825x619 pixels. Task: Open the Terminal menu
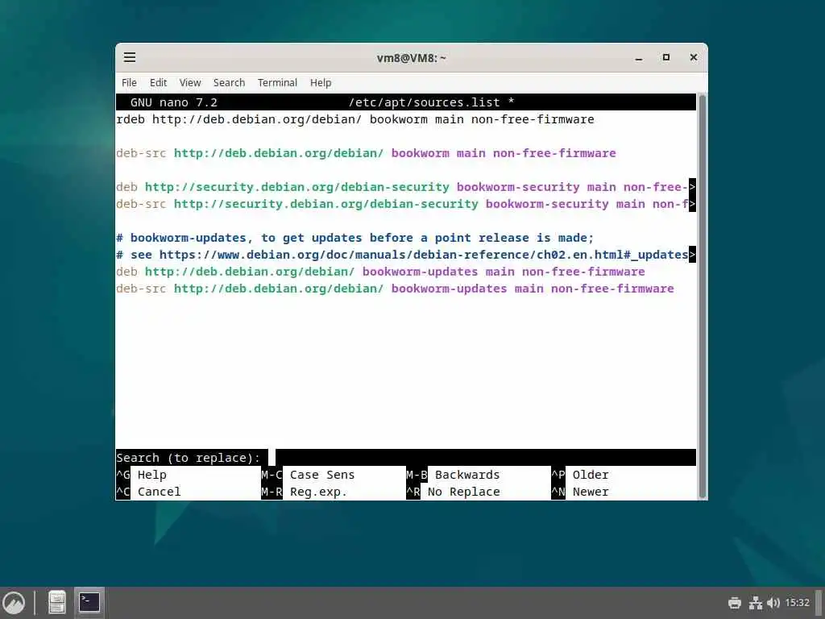point(277,83)
